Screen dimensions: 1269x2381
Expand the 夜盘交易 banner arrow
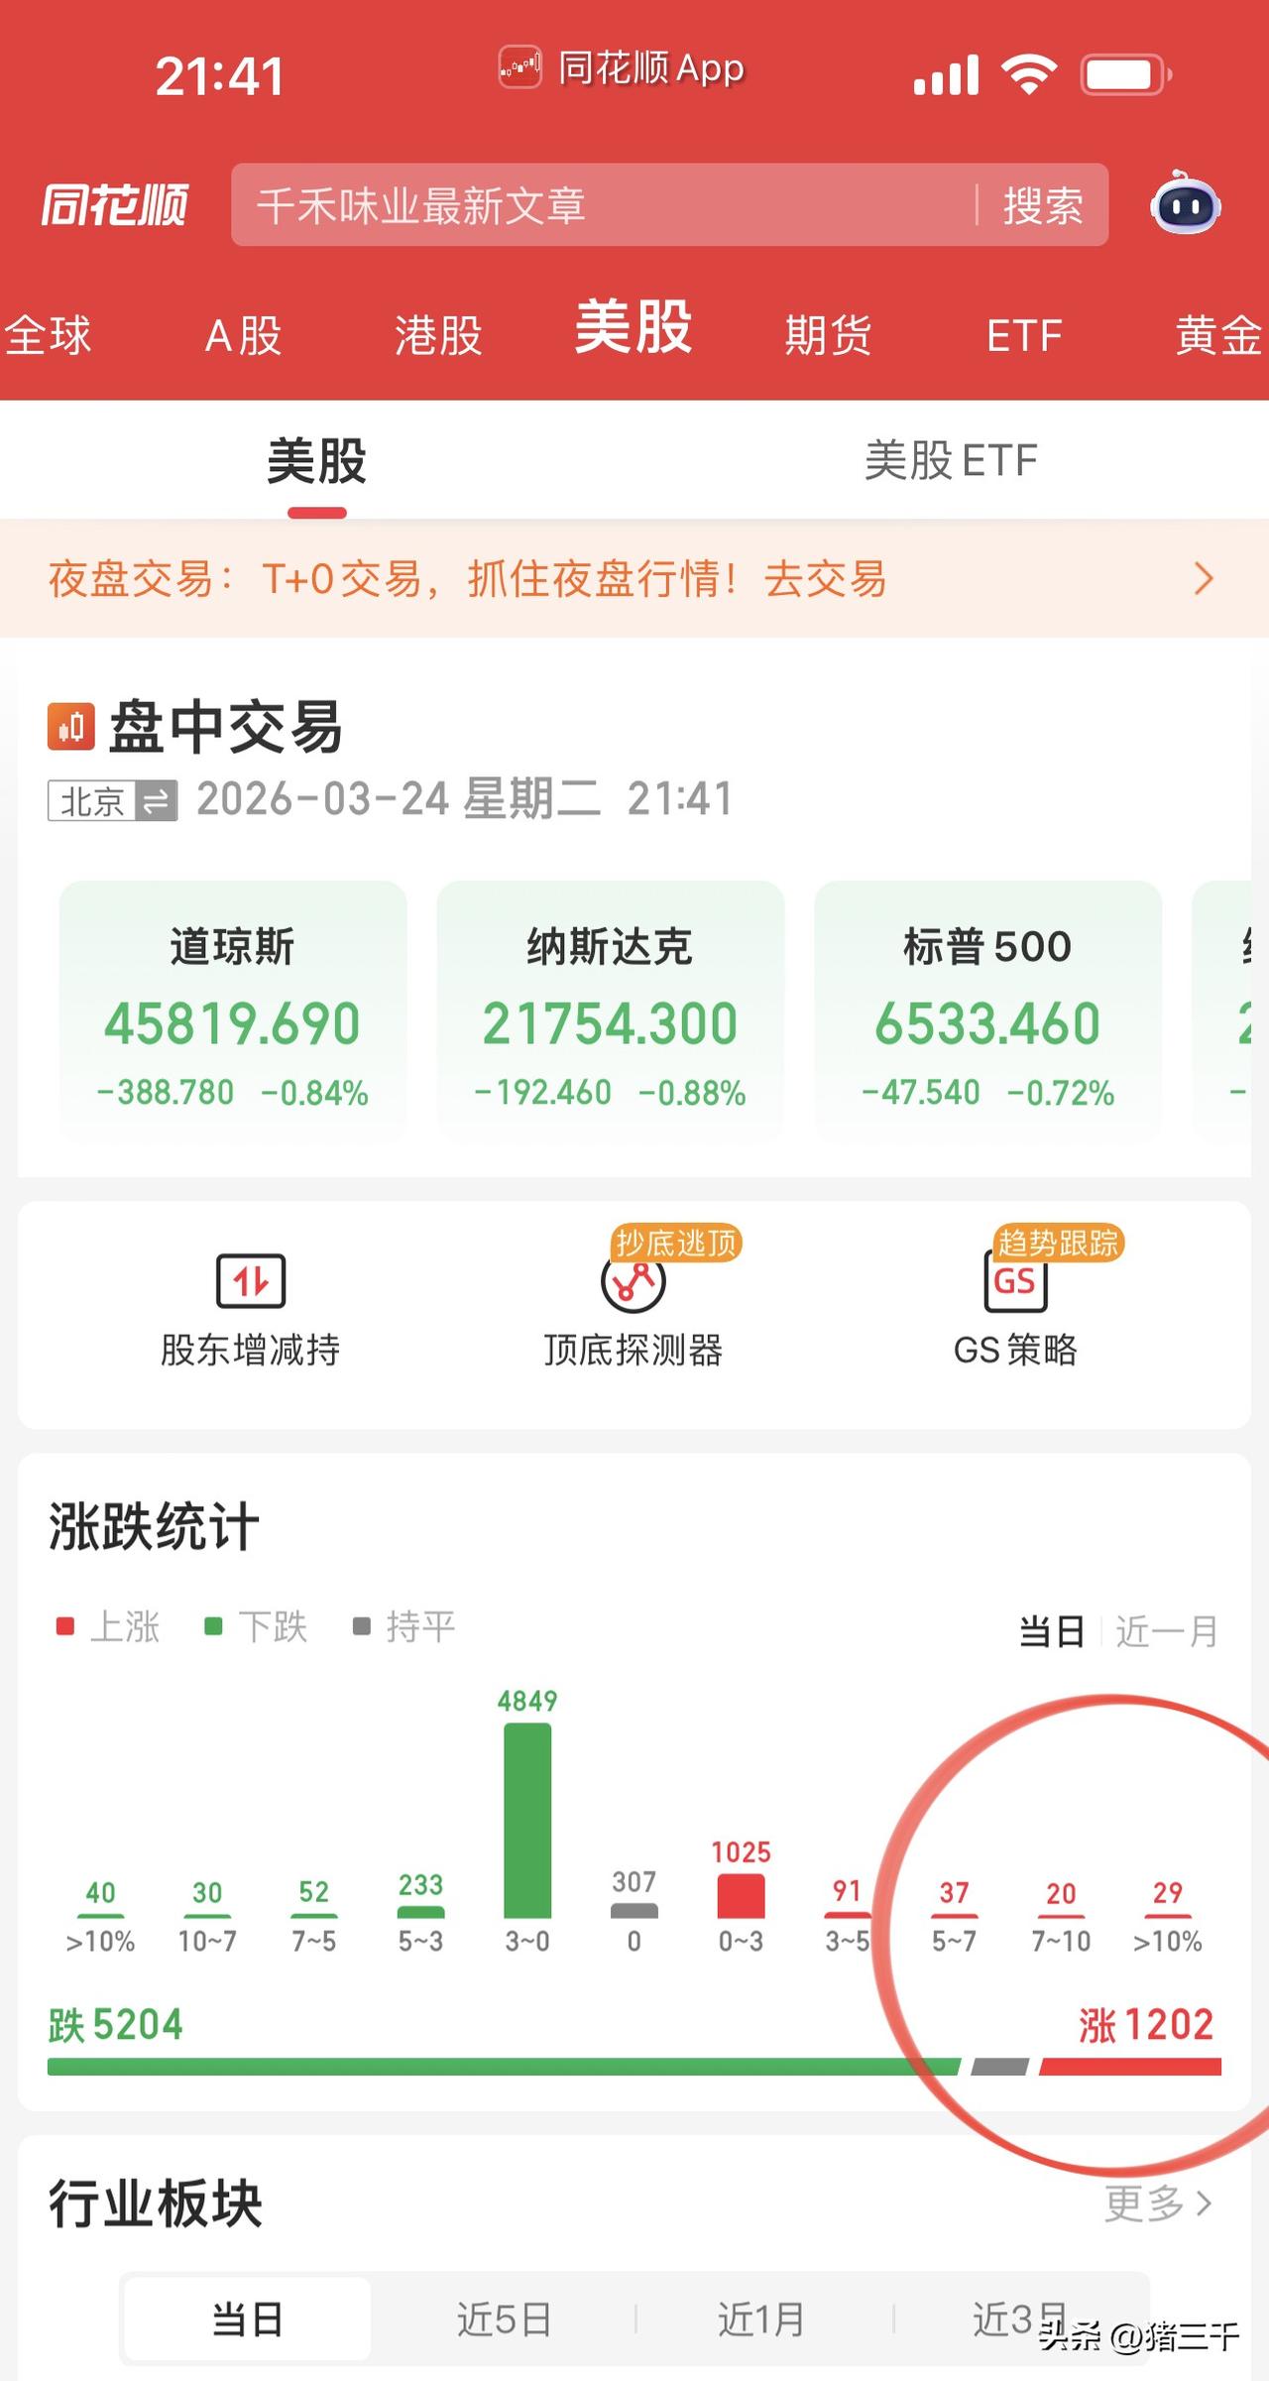1204,578
